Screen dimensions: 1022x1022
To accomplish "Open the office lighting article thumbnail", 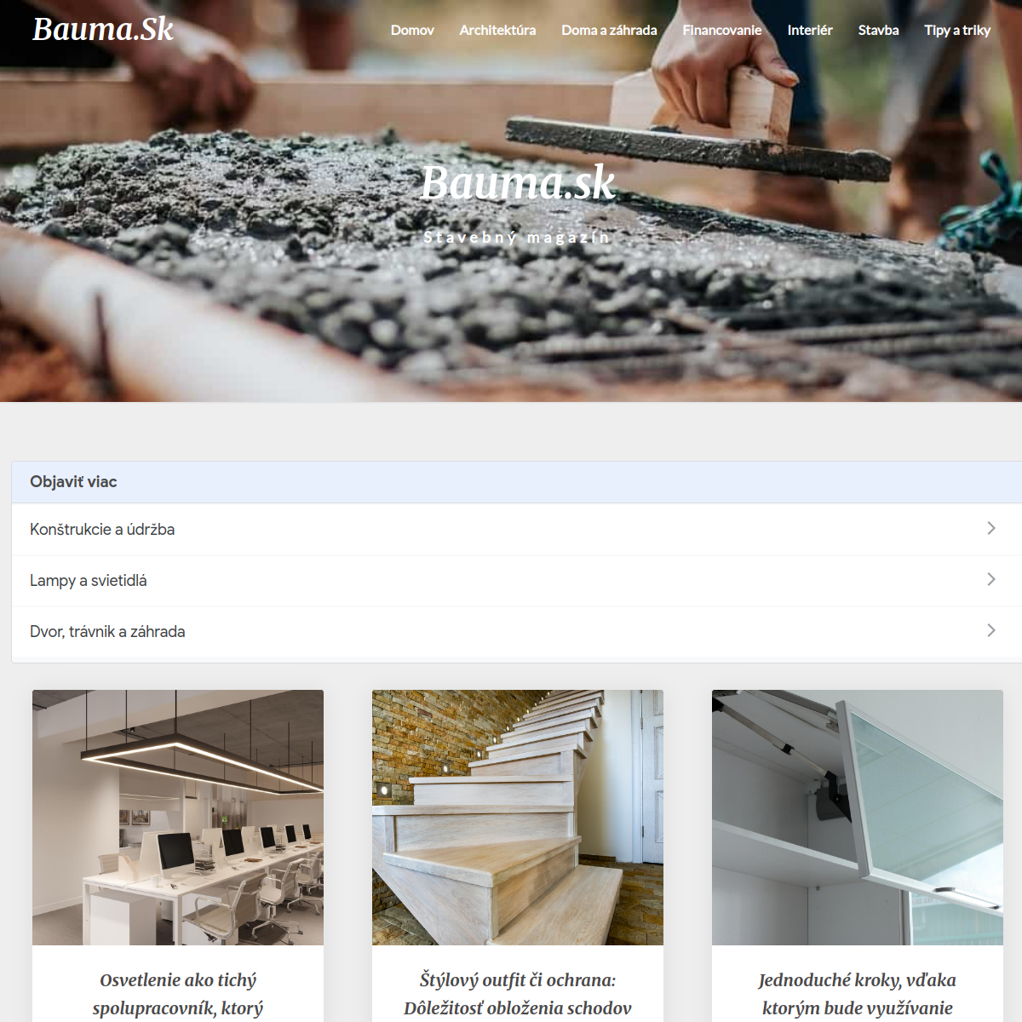I will (178, 818).
